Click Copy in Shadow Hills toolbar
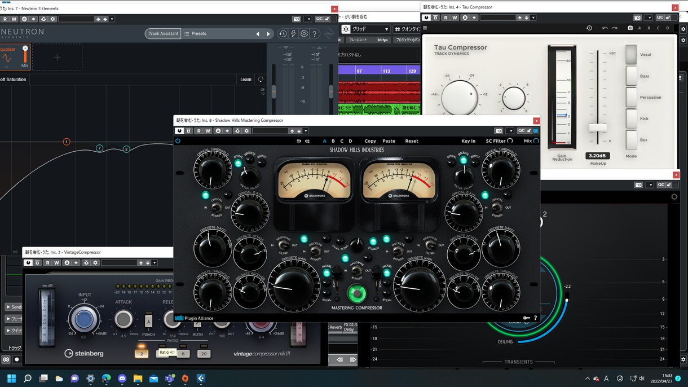688x387 pixels. 371,141
